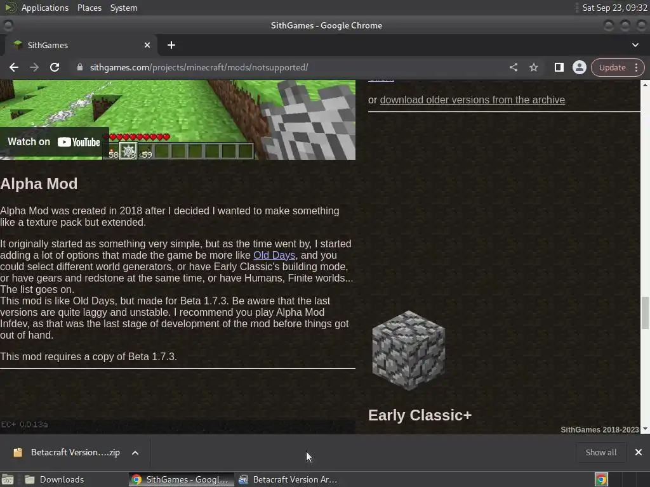Switch to the Downloads taskbar window

pos(54,479)
